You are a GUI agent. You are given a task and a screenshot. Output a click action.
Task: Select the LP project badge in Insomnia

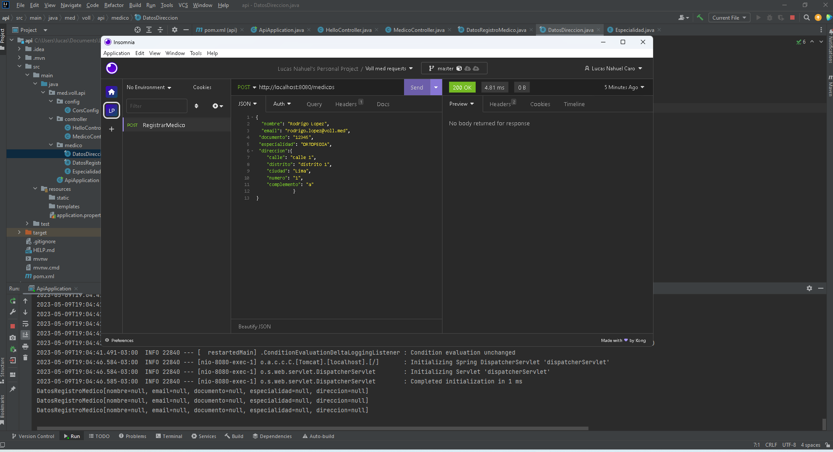(x=111, y=110)
